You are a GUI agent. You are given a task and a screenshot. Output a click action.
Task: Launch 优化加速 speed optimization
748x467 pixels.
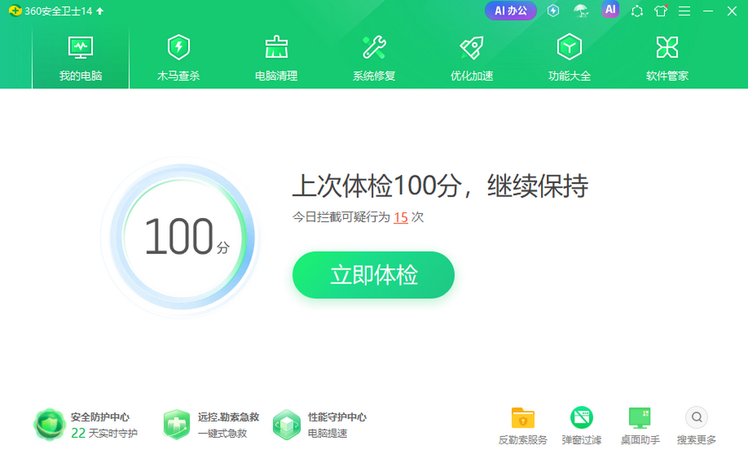471,56
